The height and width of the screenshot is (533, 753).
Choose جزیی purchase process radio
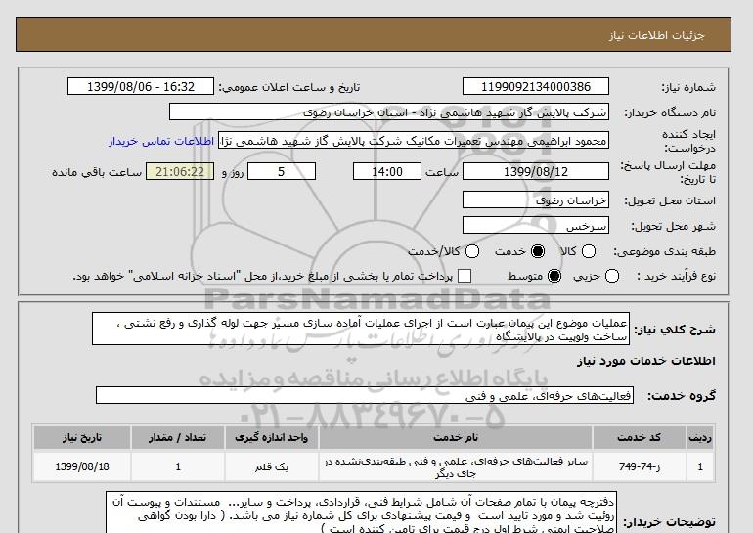click(x=612, y=276)
